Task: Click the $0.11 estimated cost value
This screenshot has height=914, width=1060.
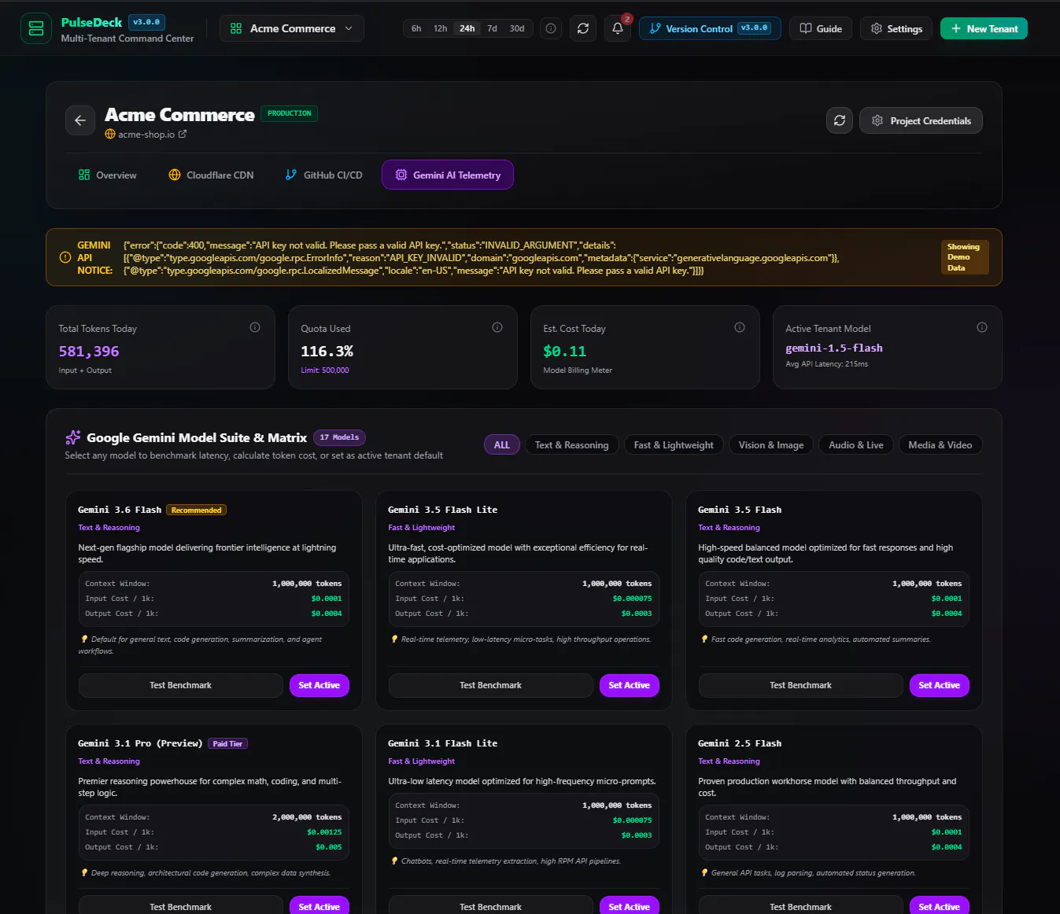Action: (565, 351)
